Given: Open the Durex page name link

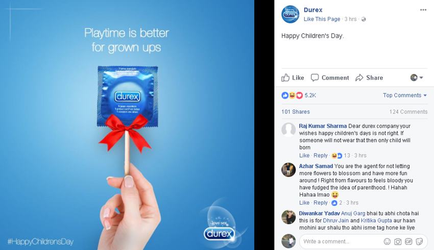Looking at the screenshot, I should [x=313, y=10].
